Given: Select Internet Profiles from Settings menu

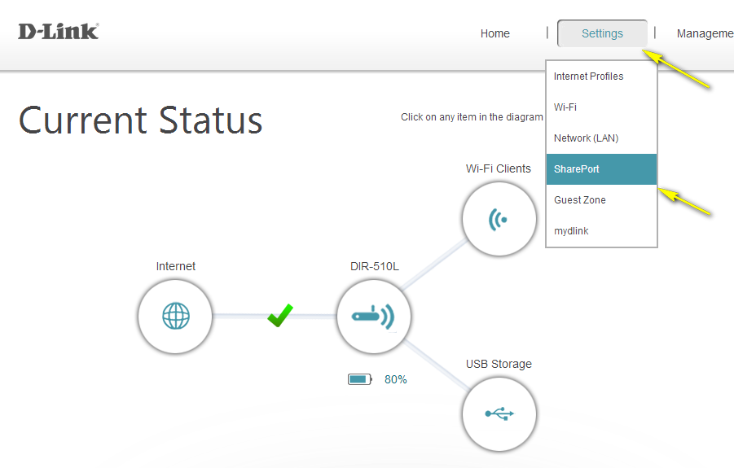Looking at the screenshot, I should [589, 77].
